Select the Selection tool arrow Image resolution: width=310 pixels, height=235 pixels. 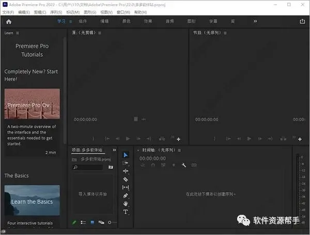coord(126,155)
